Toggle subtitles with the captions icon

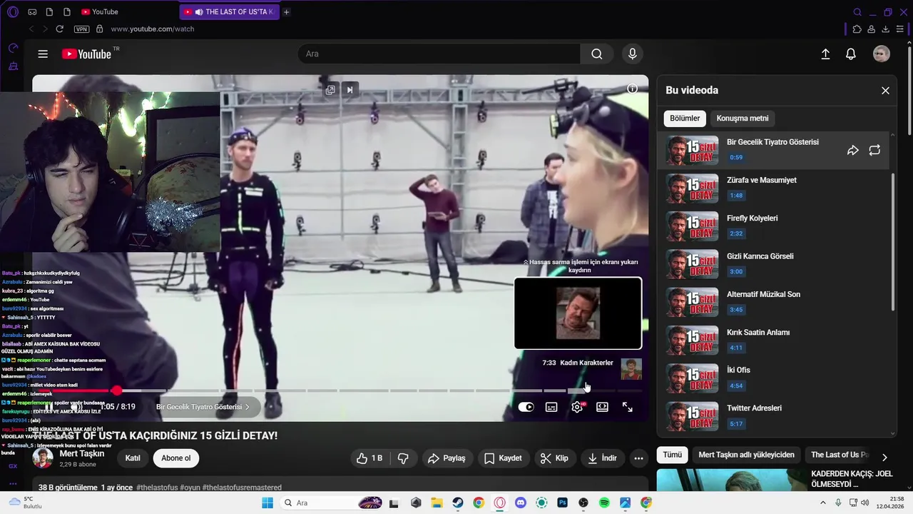pyautogui.click(x=551, y=407)
